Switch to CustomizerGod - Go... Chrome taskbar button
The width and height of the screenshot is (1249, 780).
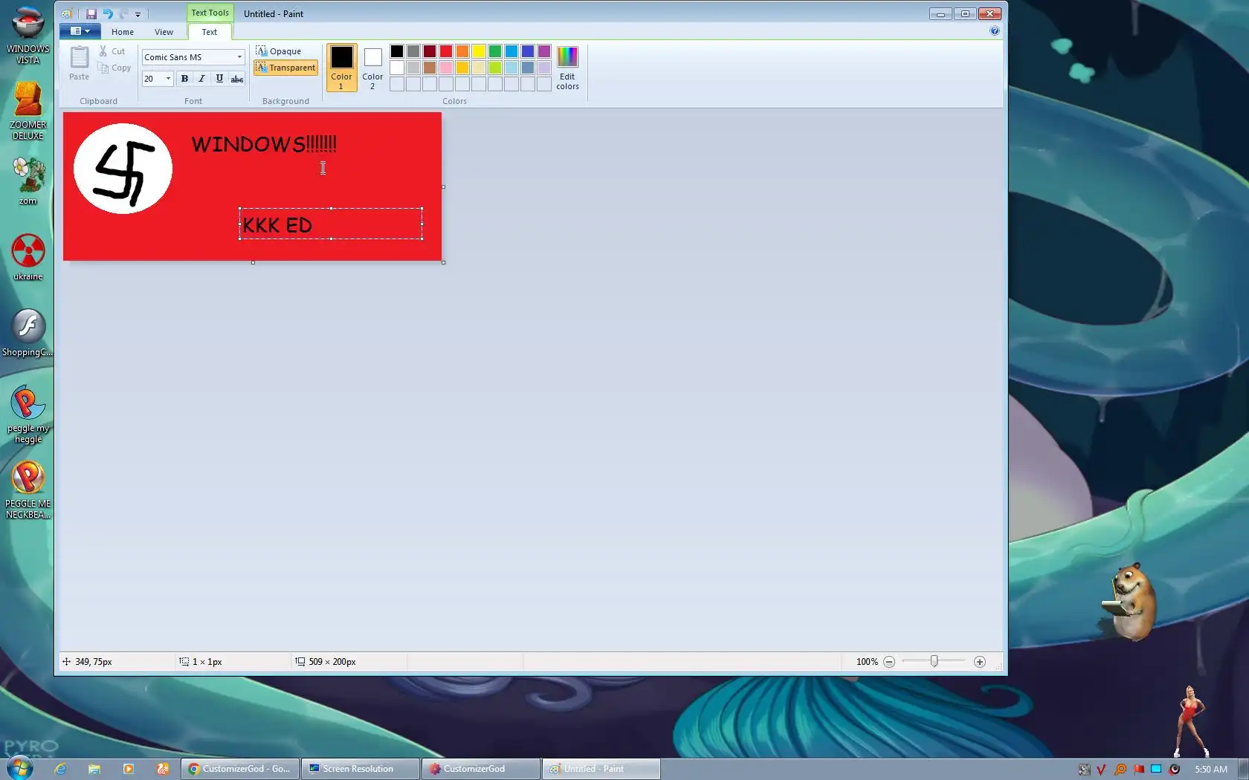(x=240, y=769)
